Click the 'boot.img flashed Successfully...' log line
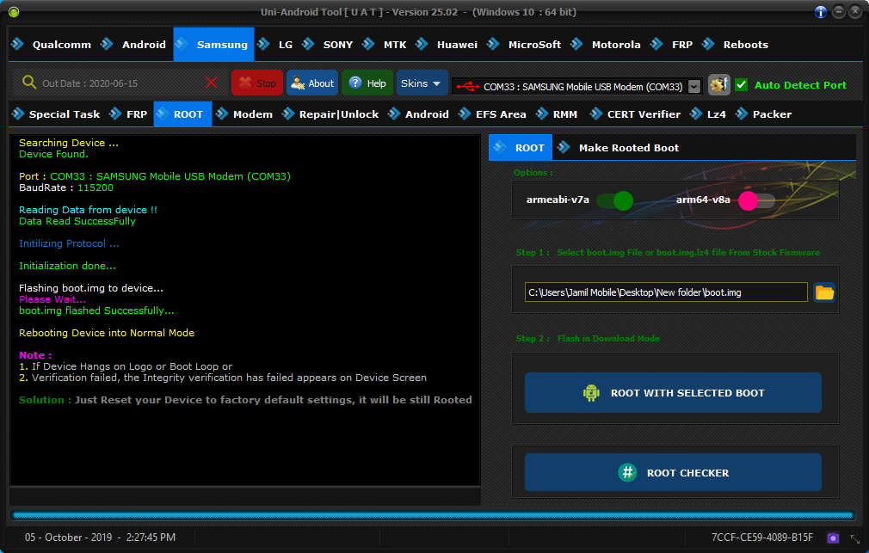This screenshot has height=553, width=869. click(x=96, y=310)
